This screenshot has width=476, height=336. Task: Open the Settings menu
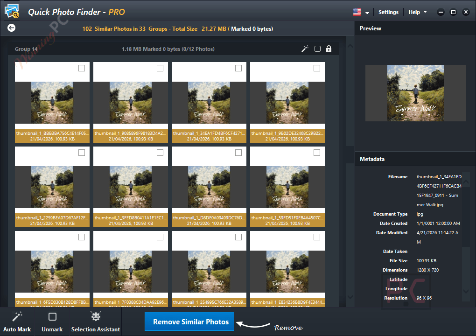(388, 12)
